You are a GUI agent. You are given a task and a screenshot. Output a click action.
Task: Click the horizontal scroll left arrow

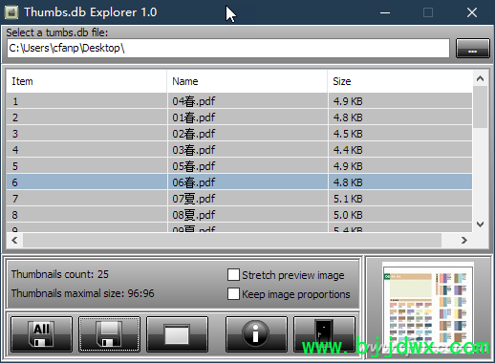(14, 240)
